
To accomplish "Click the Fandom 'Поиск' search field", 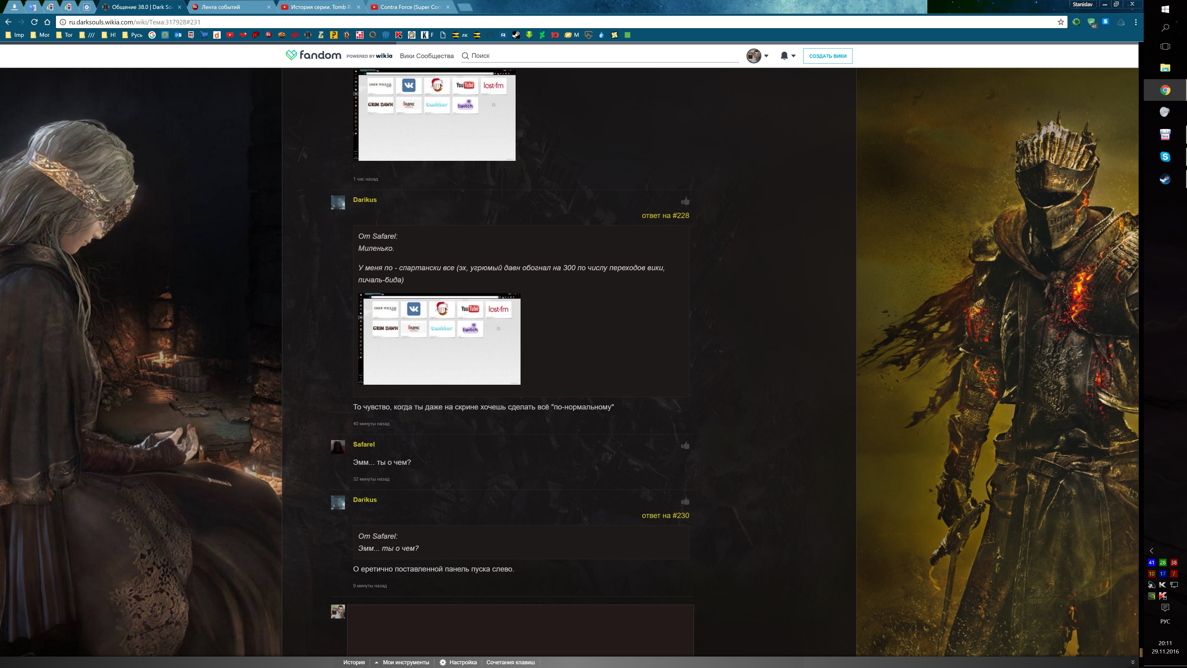I will [x=600, y=56].
